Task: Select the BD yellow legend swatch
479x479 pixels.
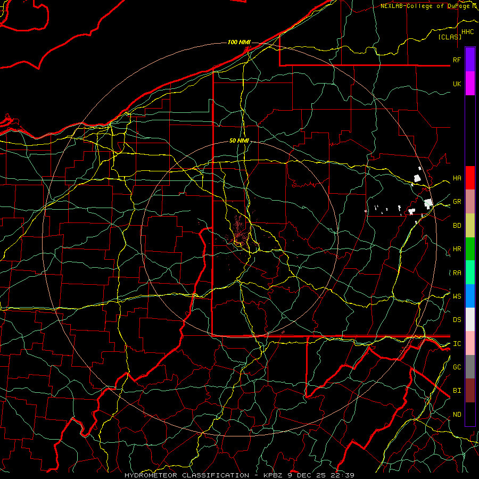Action: click(x=470, y=225)
